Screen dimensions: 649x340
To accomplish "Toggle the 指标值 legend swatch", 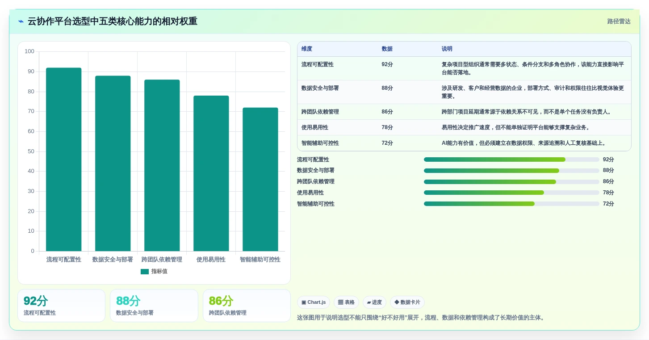I will click(145, 272).
